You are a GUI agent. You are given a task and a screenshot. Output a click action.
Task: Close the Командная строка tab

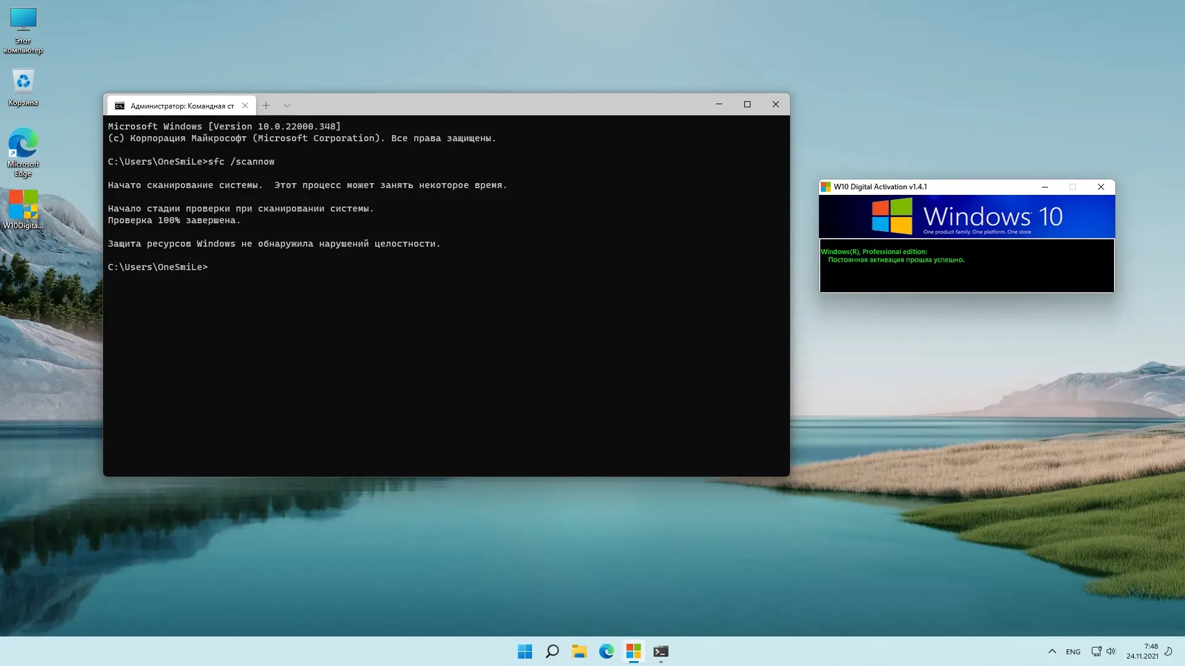point(245,105)
